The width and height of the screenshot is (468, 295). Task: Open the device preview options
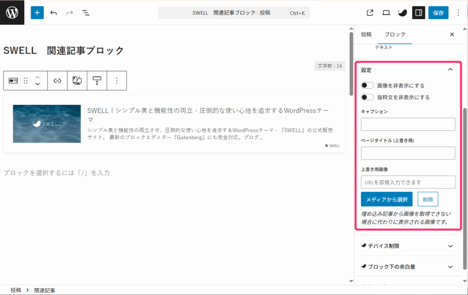386,12
